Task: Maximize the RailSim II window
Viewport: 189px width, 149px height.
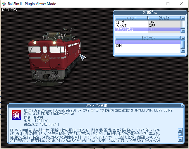Action: [x=168, y=4]
